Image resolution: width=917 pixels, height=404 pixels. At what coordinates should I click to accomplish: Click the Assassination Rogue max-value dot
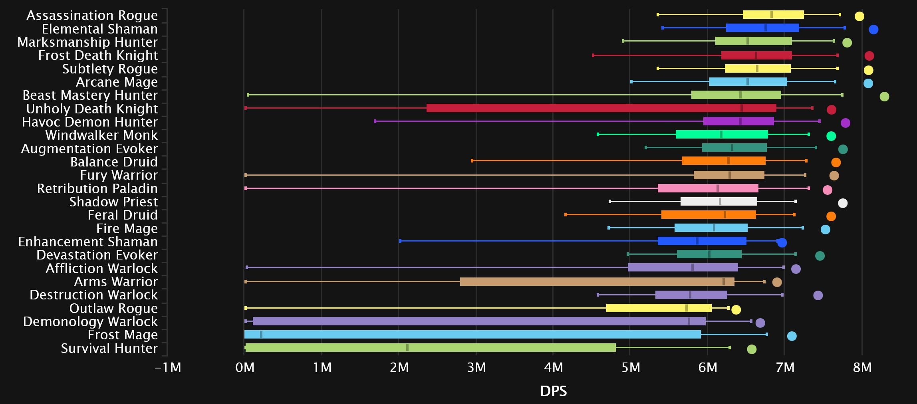(x=859, y=16)
